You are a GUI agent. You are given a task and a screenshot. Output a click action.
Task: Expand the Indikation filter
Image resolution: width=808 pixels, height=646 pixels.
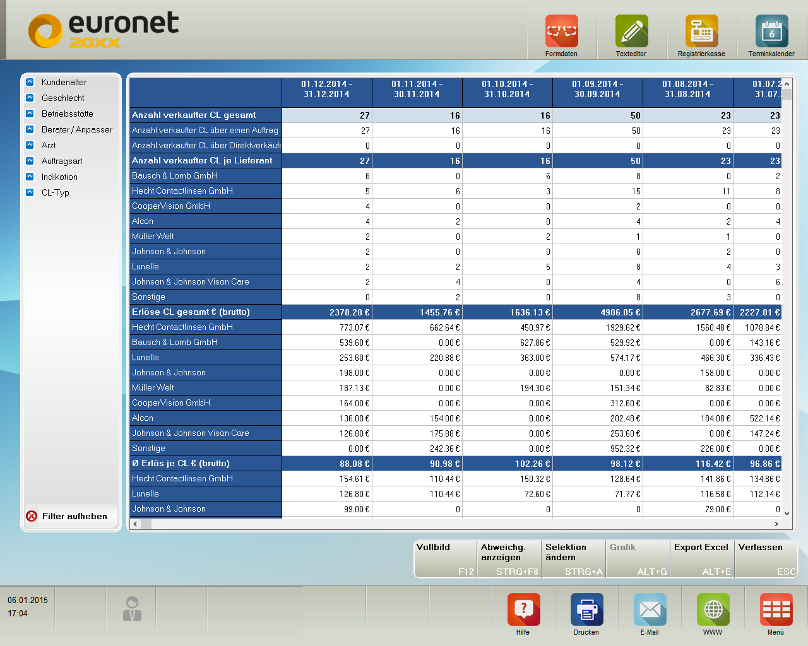[30, 177]
